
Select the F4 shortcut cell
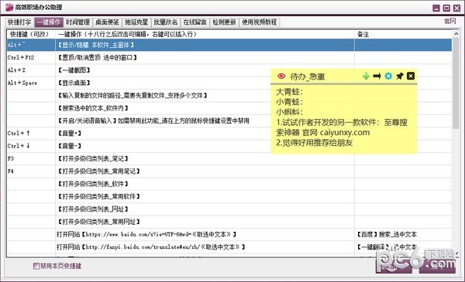[31, 172]
